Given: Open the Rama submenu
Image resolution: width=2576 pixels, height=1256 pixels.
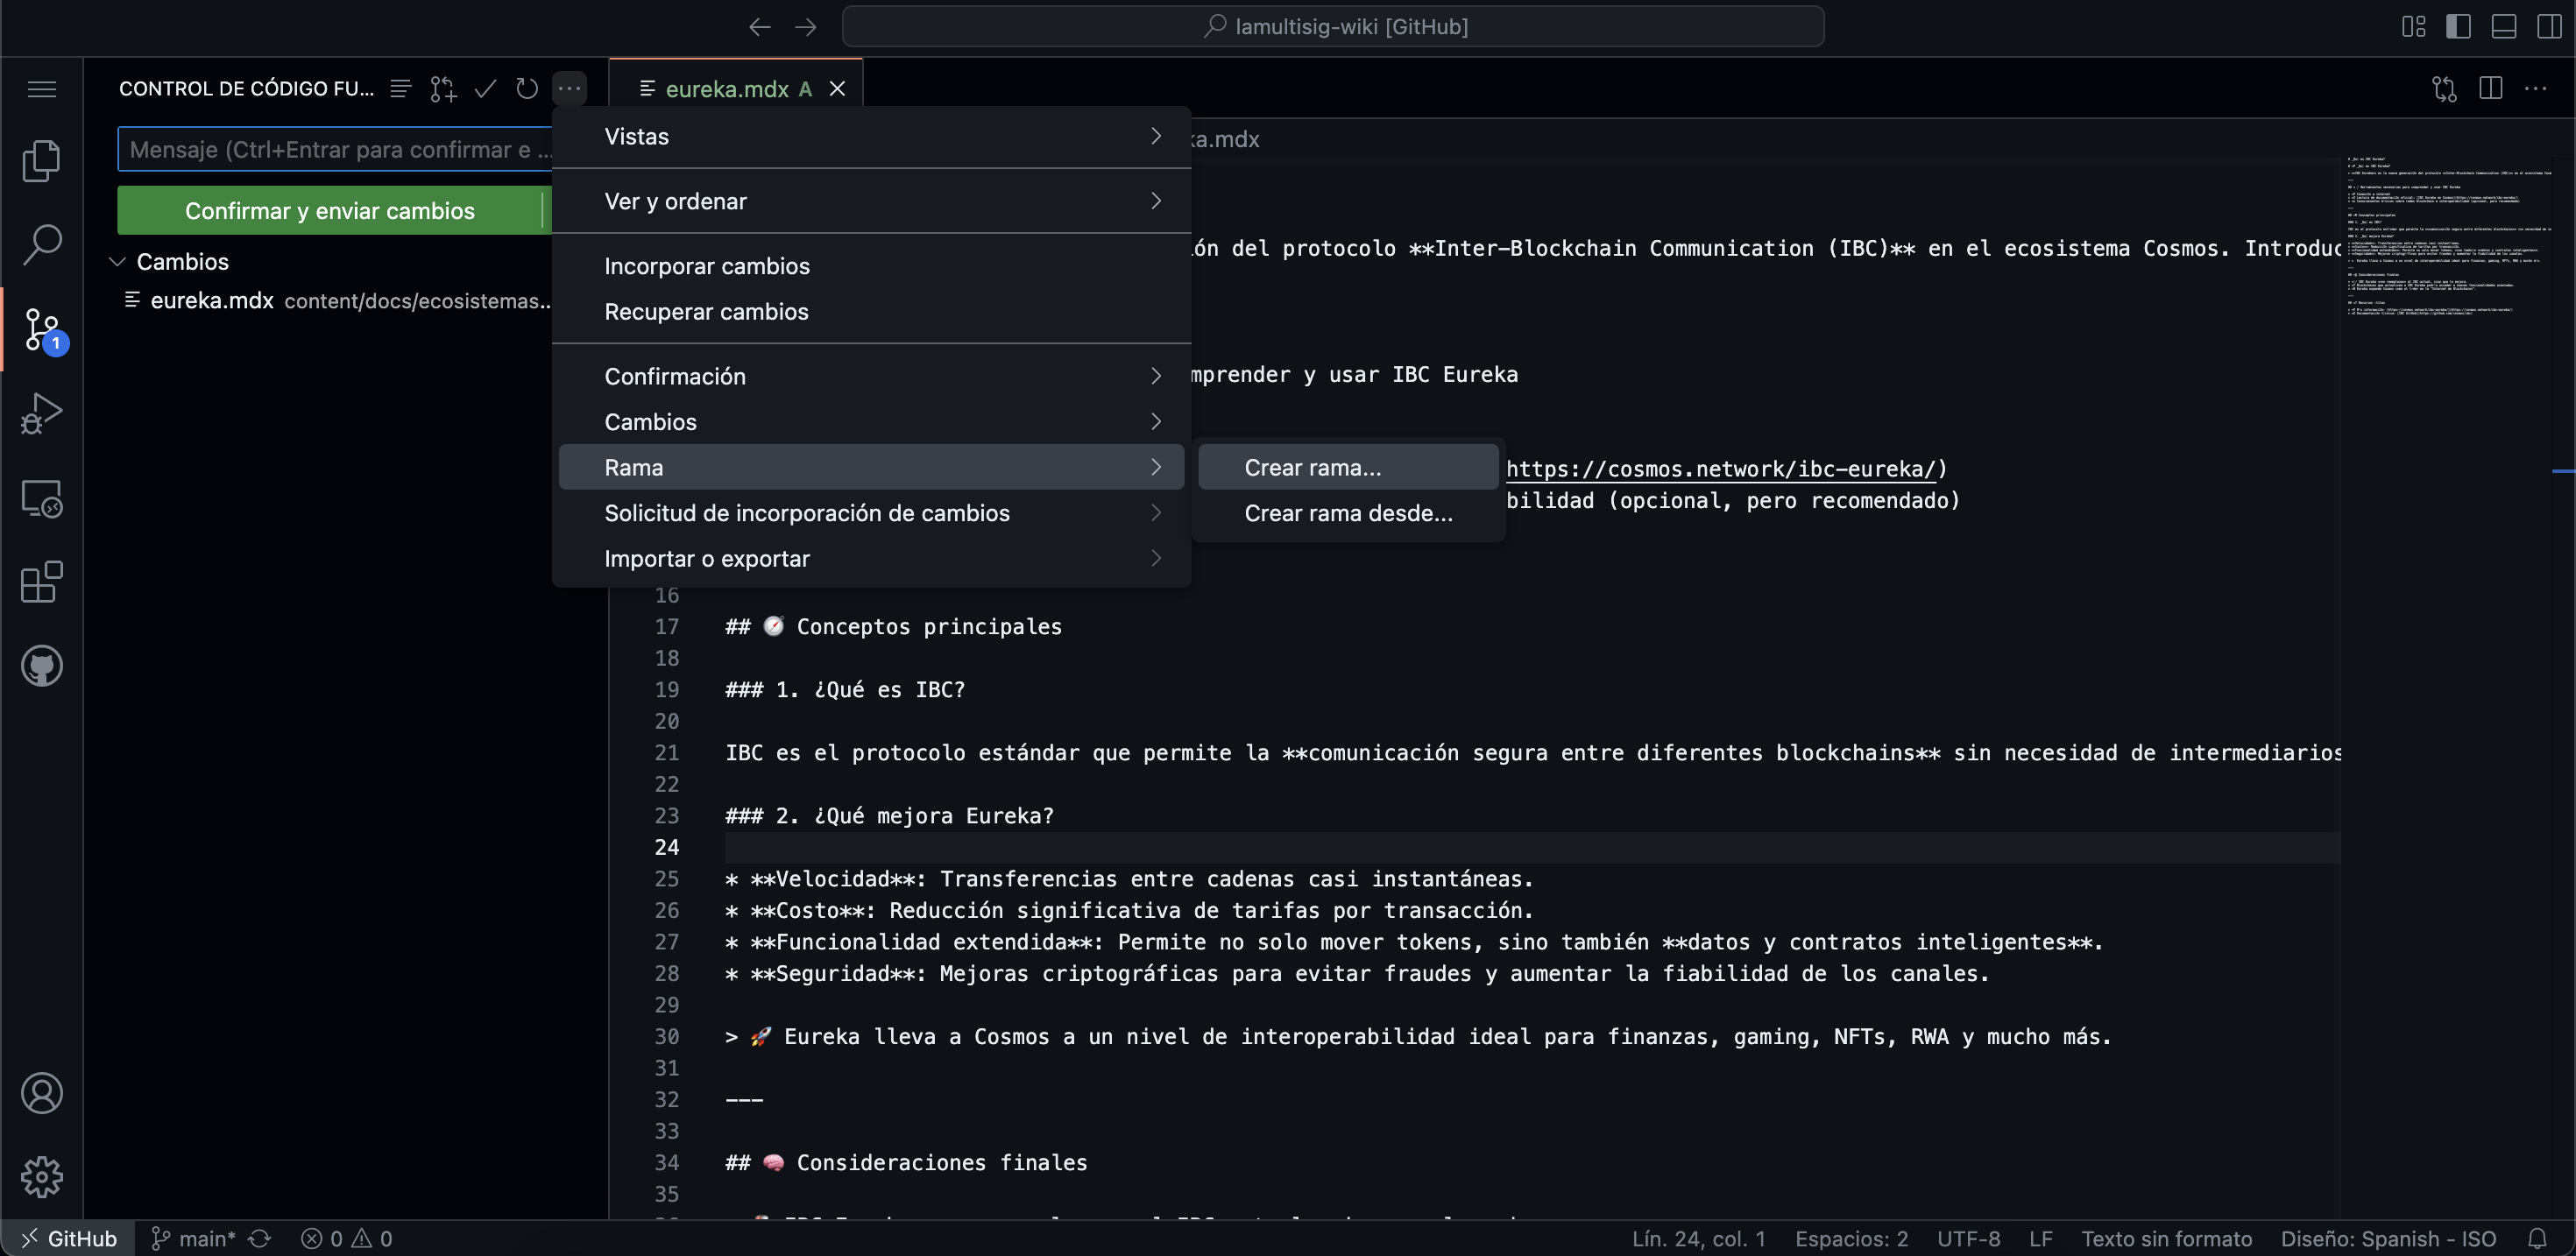Looking at the screenshot, I should coord(871,467).
